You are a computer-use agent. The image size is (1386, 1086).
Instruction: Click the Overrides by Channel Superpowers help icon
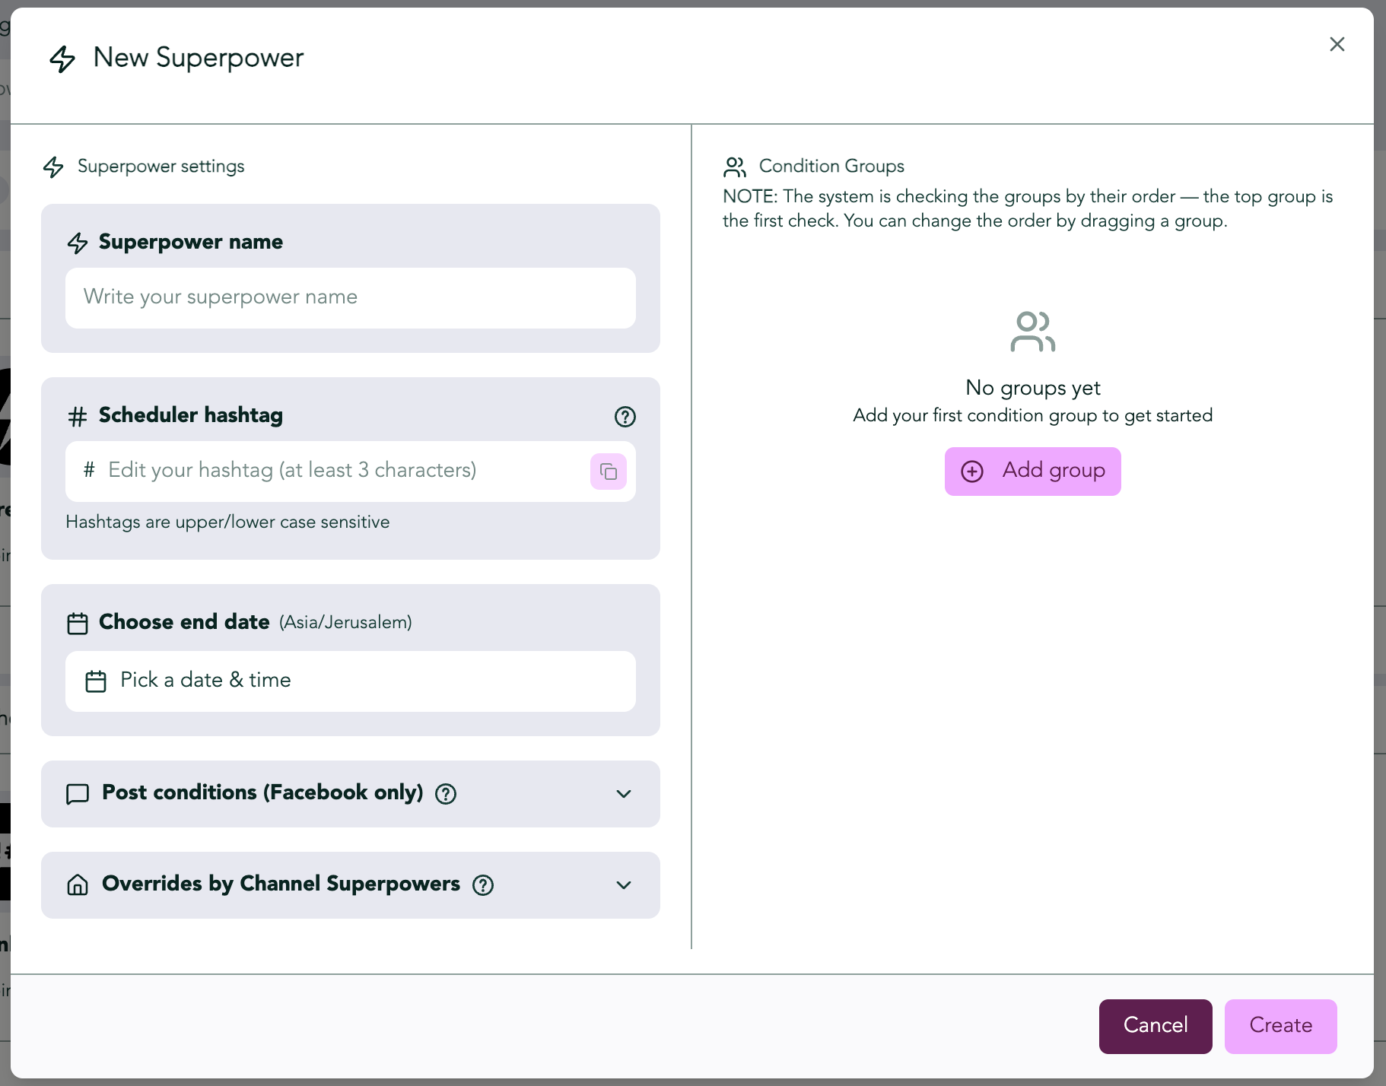tap(483, 885)
